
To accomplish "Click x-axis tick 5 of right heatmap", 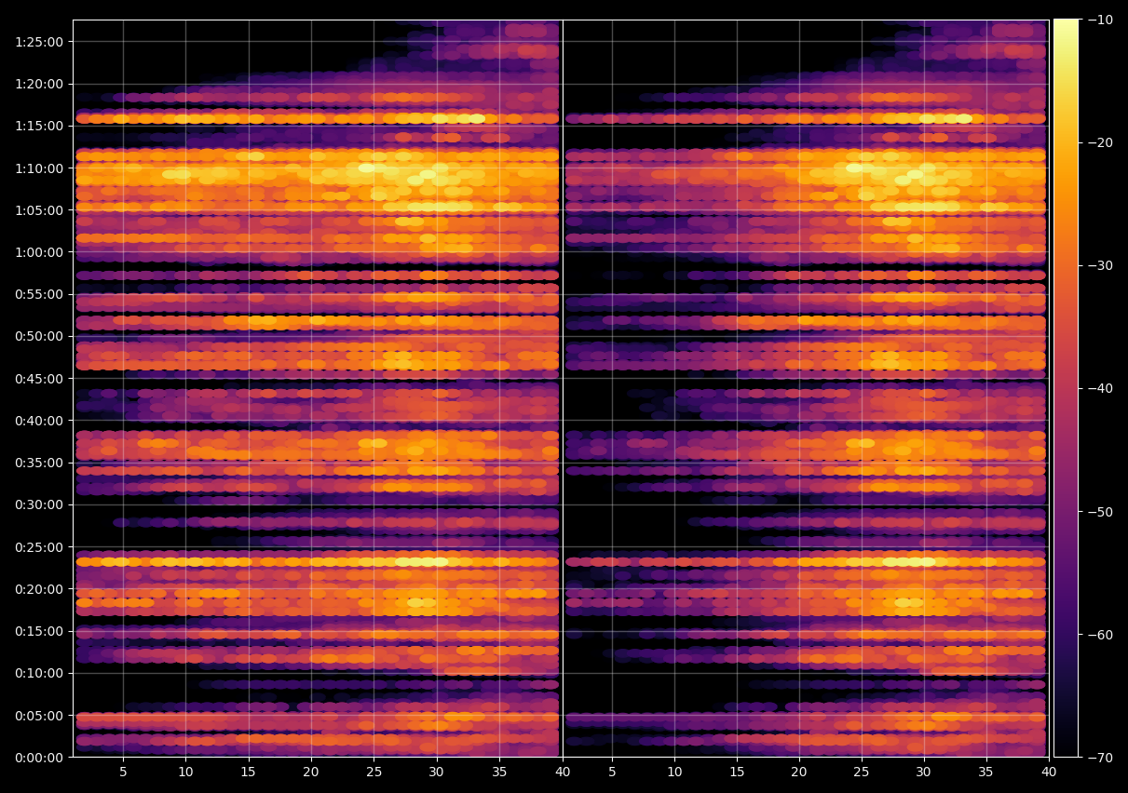I will (612, 773).
